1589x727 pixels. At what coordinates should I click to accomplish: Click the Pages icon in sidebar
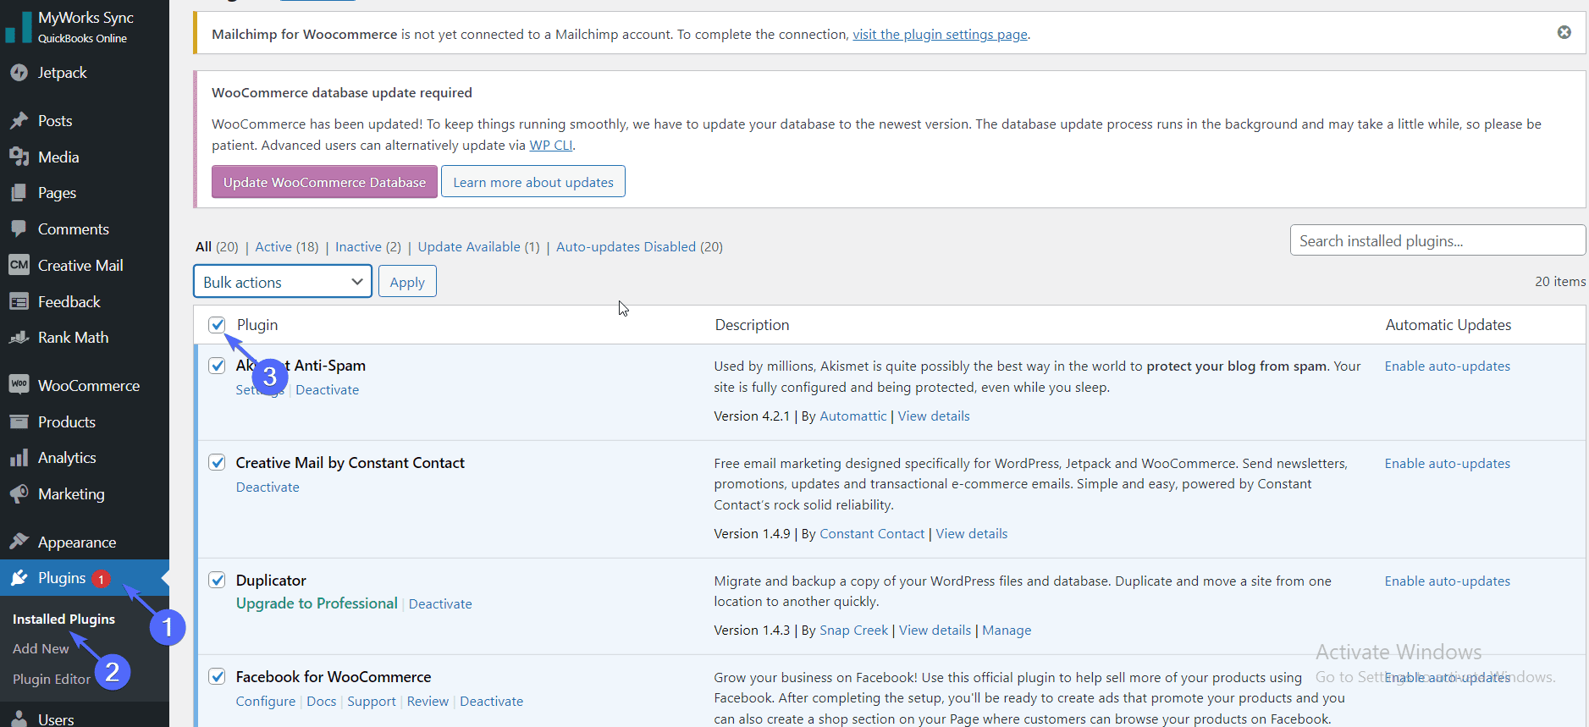[x=19, y=193]
